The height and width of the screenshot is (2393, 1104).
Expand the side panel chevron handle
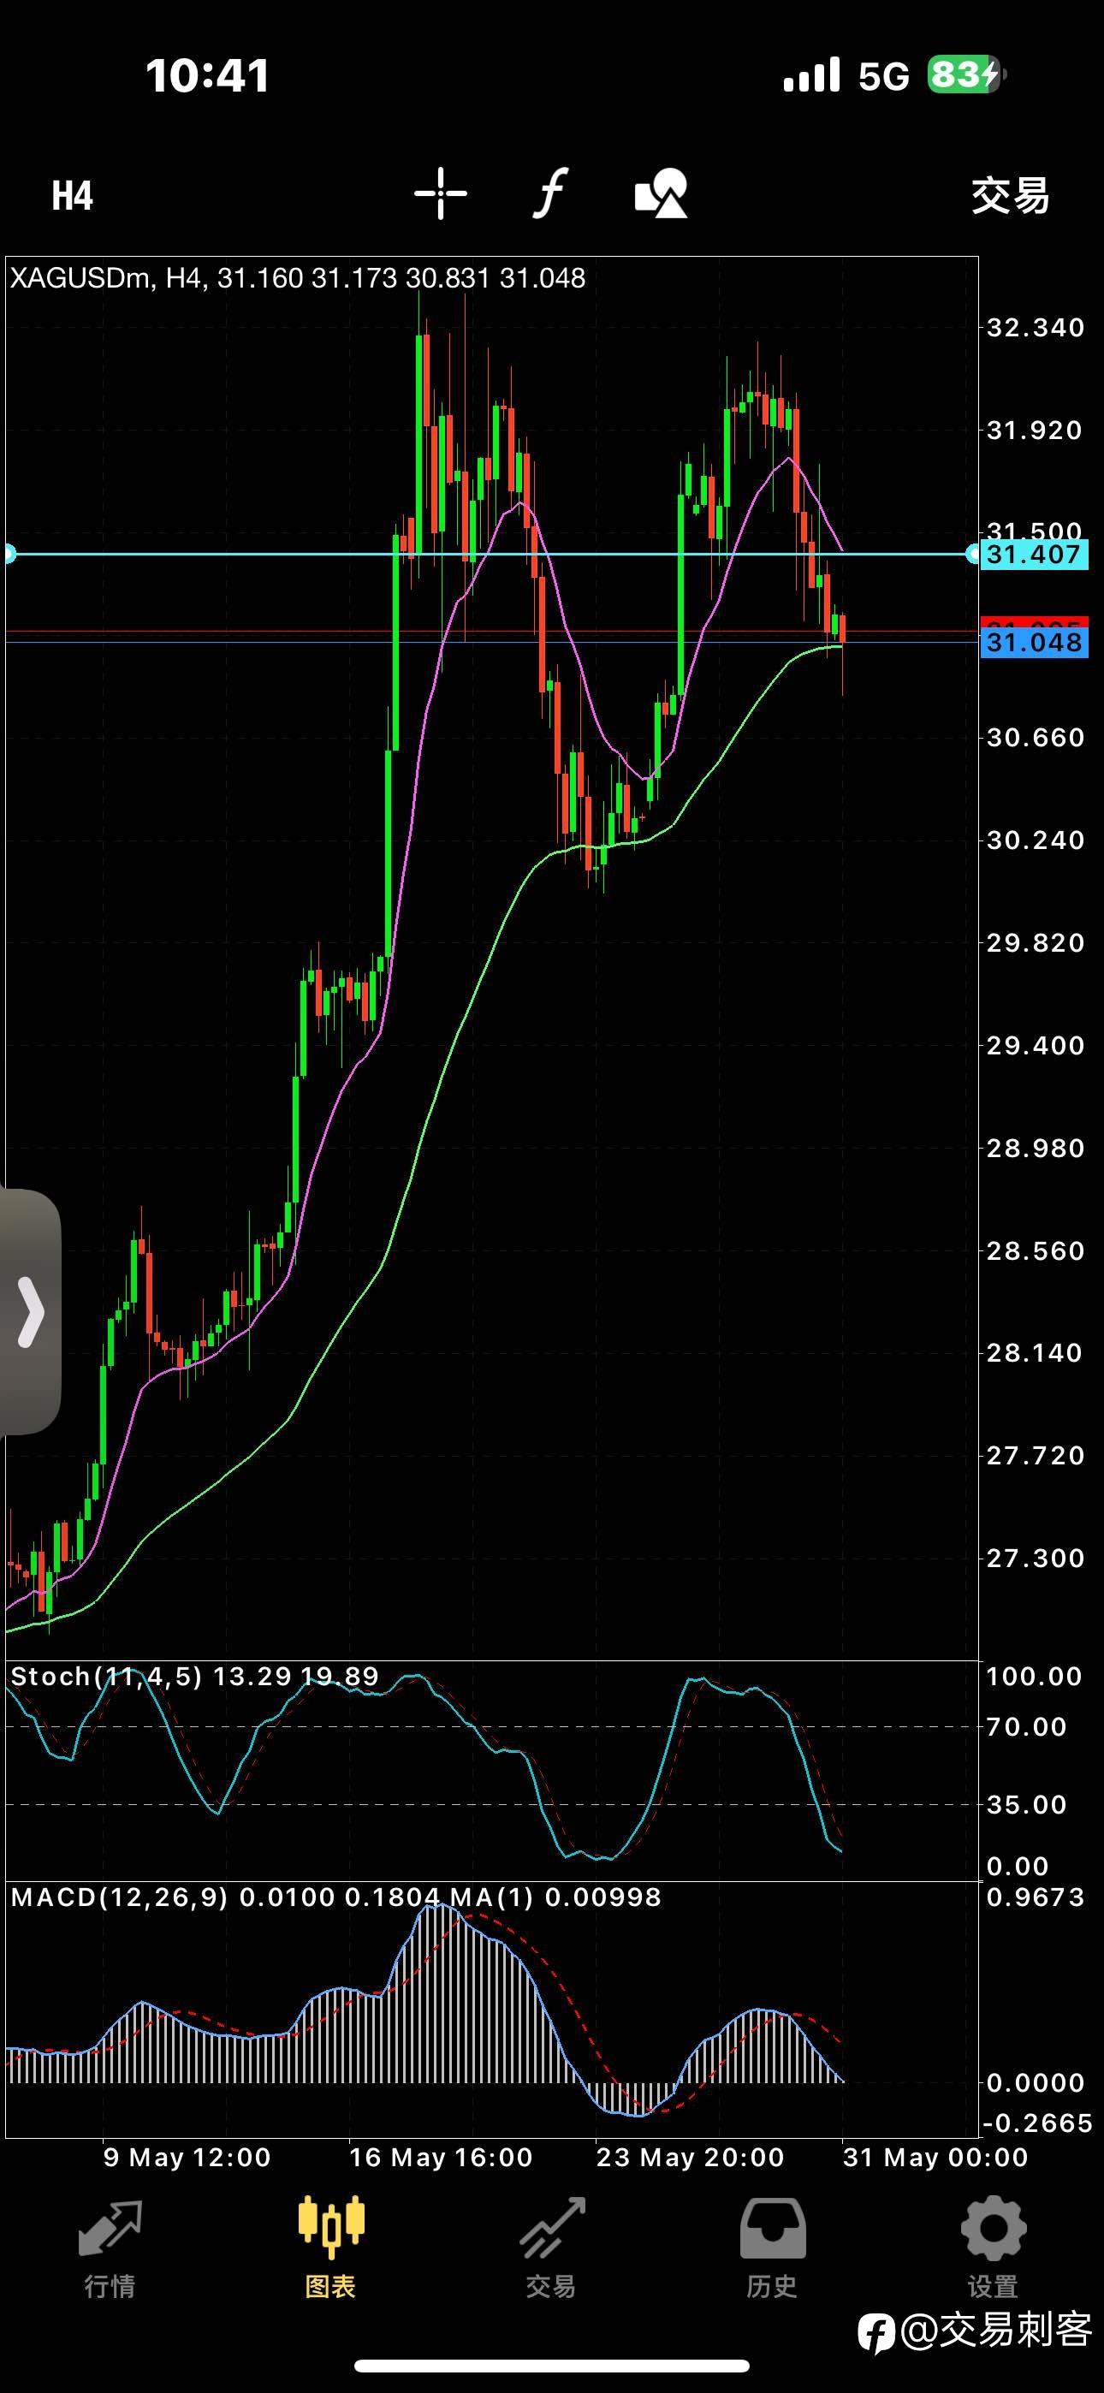click(30, 1312)
